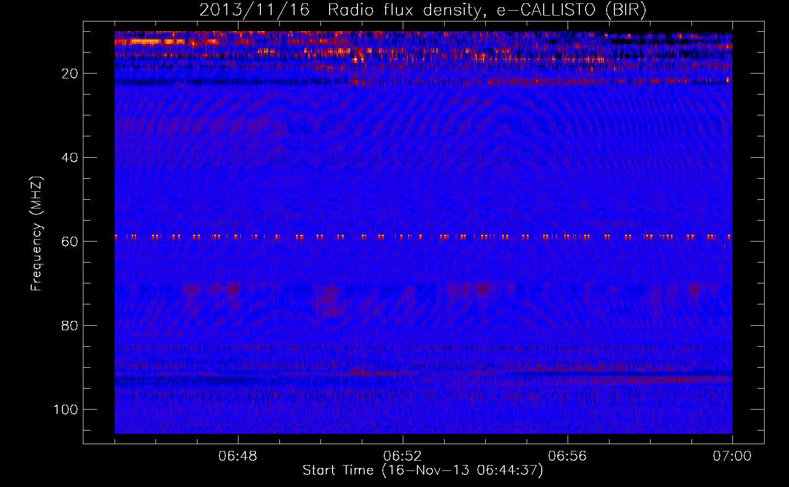789x487 pixels.
Task: Click the 07:00 time tick label
Action: click(732, 456)
